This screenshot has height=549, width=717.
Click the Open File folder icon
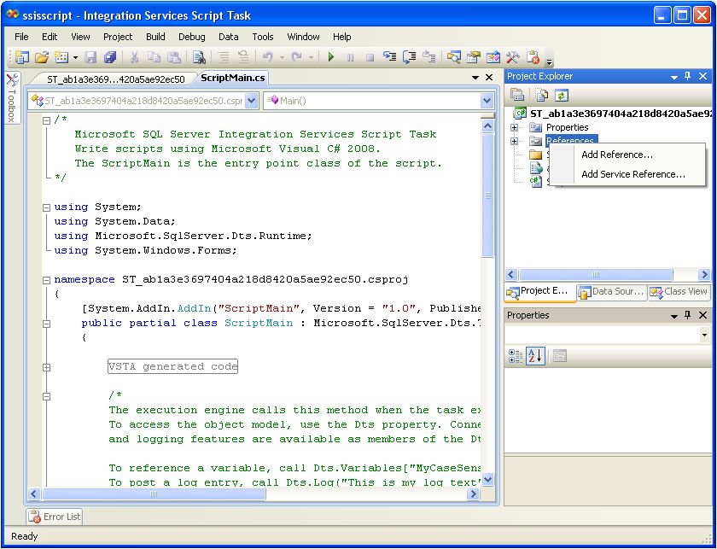(x=42, y=57)
